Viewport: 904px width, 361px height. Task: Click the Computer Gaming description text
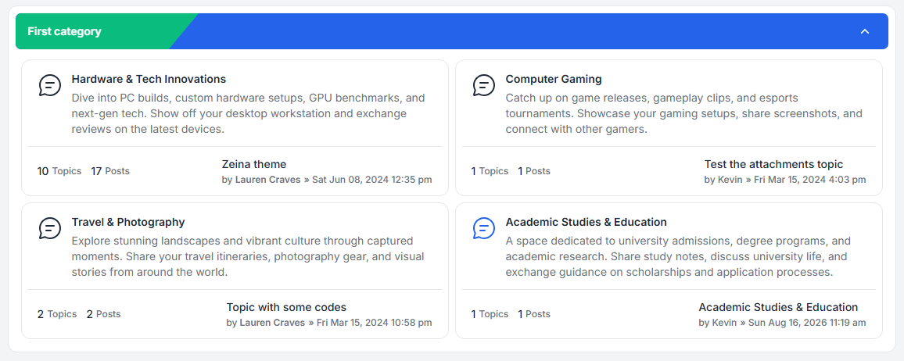pyautogui.click(x=683, y=113)
